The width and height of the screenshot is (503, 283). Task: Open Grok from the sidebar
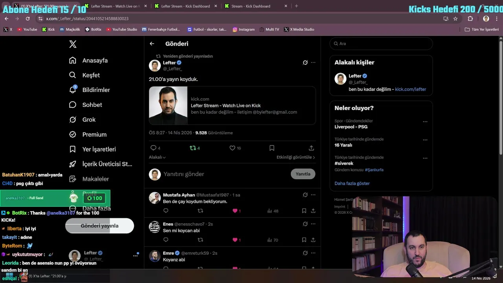coord(83,119)
